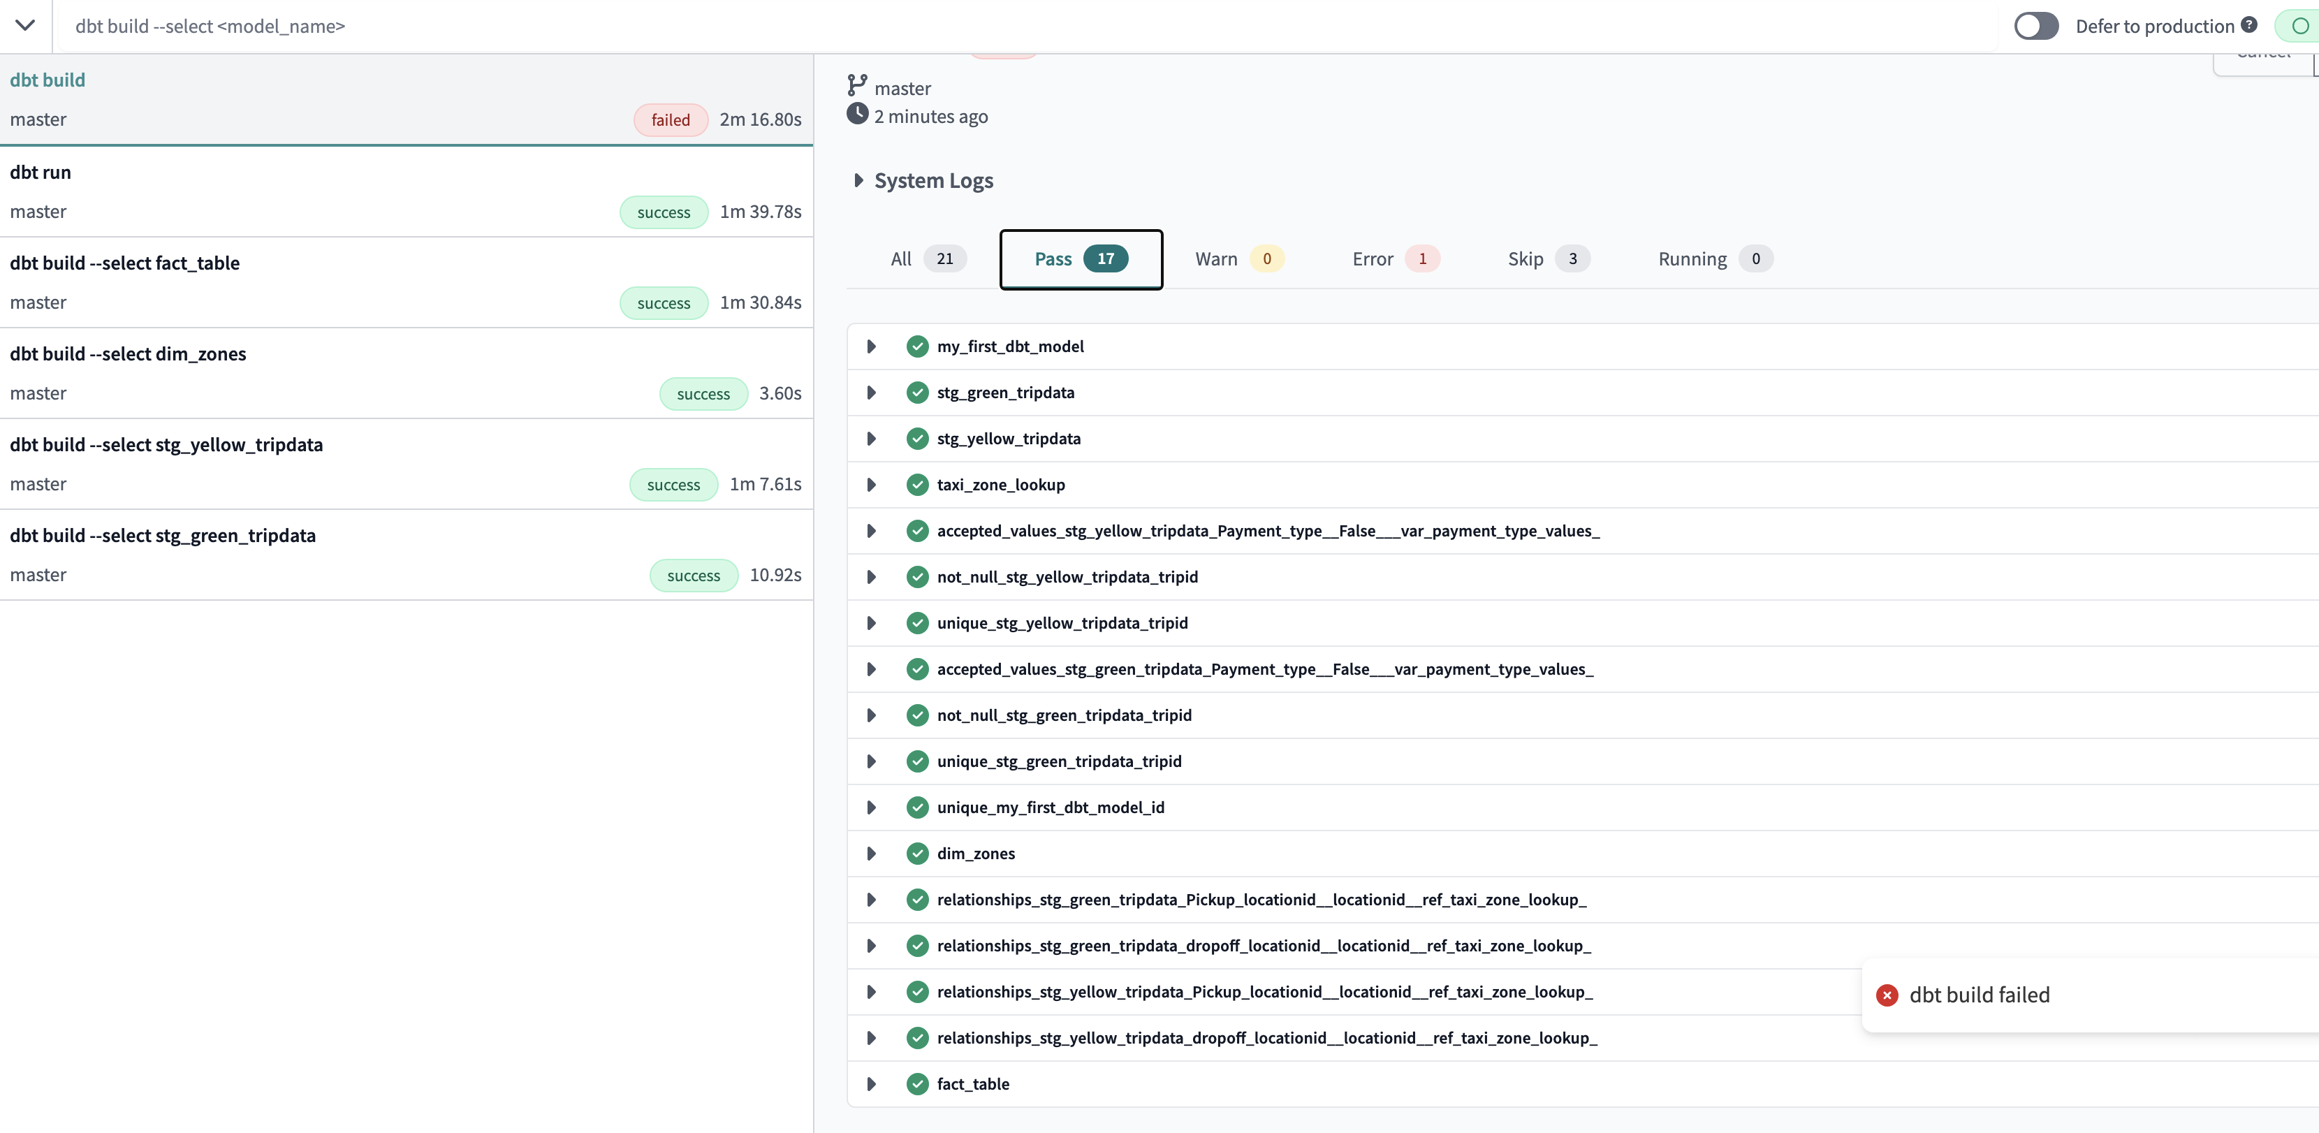2319x1133 pixels.
Task: Expand the System Logs section
Action: click(923, 181)
